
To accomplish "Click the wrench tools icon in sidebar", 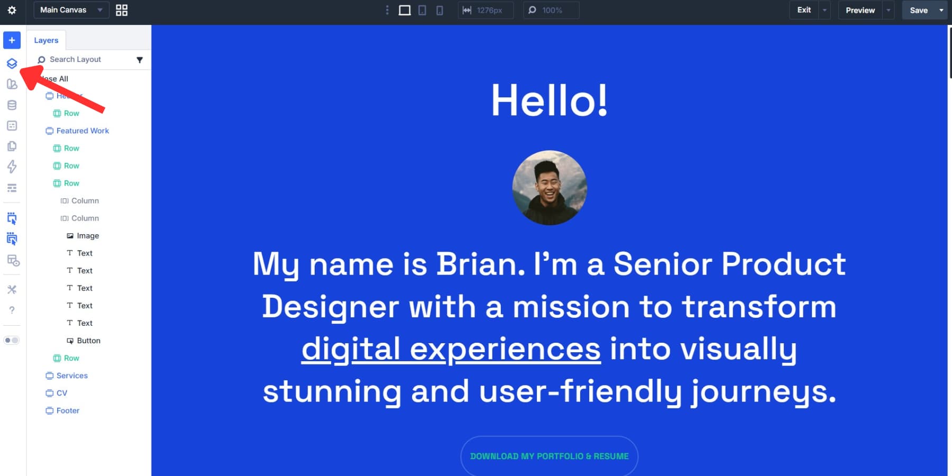I will click(x=12, y=289).
